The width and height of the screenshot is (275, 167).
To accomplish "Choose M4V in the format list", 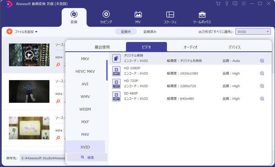I will [85, 135].
